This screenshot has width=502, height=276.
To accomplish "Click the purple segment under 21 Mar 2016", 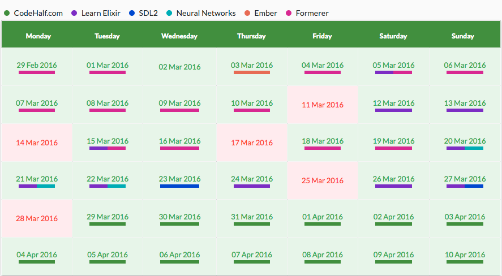I will pos(28,186).
